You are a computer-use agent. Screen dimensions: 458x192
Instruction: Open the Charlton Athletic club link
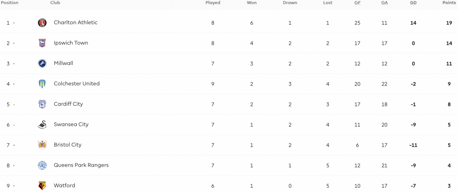[x=76, y=23]
